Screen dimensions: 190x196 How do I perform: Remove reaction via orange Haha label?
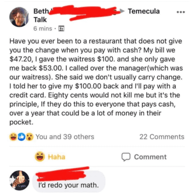tap(57, 157)
